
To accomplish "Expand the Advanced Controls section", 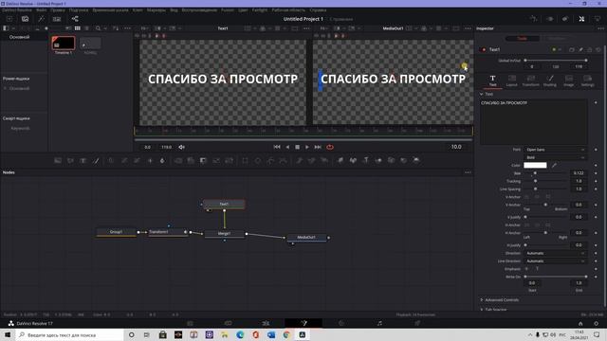I will click(x=502, y=300).
